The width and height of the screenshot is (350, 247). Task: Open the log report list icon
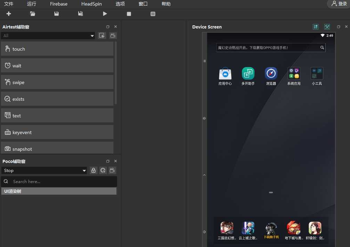(153, 14)
